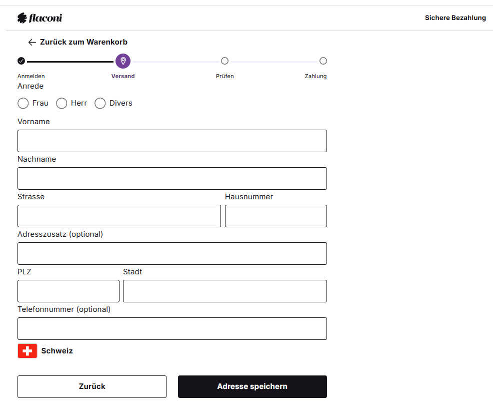493x415 pixels.
Task: Save address with Adresse speichern
Action: pyautogui.click(x=252, y=386)
